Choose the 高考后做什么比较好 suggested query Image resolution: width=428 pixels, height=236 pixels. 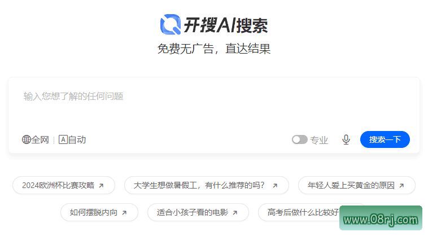coord(303,212)
